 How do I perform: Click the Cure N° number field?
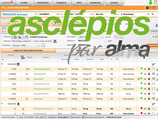coord(117,37)
